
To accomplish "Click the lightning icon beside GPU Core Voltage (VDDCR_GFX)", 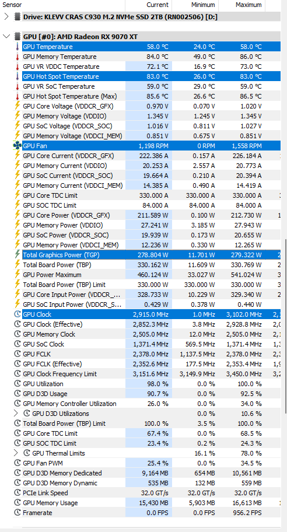I will pyautogui.click(x=17, y=106).
